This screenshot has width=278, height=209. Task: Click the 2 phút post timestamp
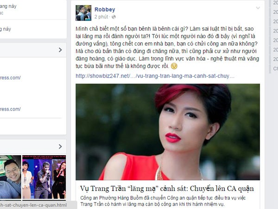101,17
